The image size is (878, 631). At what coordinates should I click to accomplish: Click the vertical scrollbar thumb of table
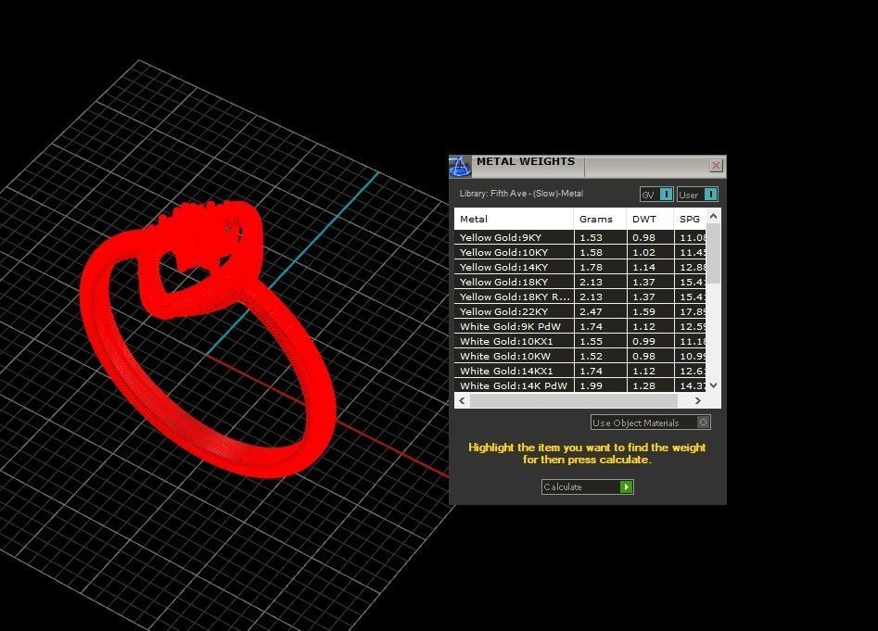[713, 253]
